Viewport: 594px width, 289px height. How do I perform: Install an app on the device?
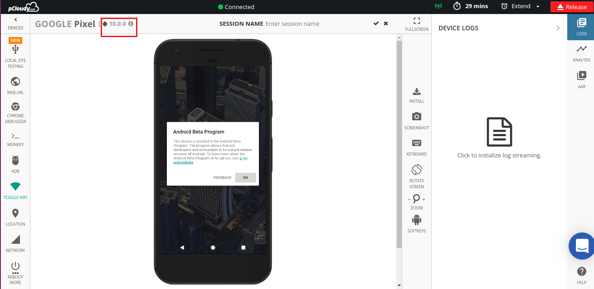[x=417, y=95]
